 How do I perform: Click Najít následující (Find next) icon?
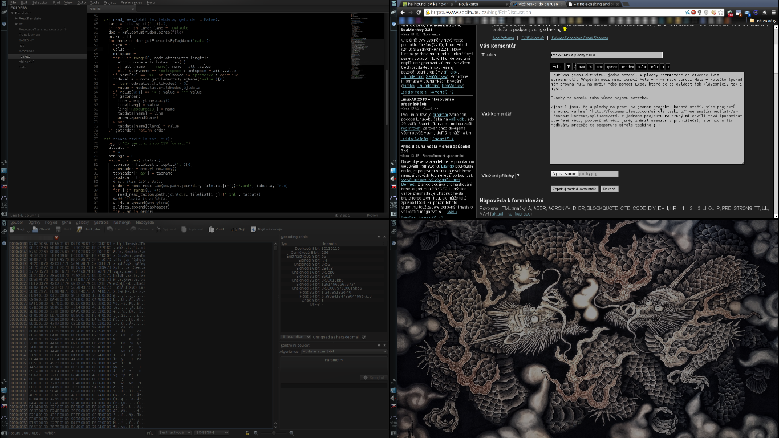254,229
